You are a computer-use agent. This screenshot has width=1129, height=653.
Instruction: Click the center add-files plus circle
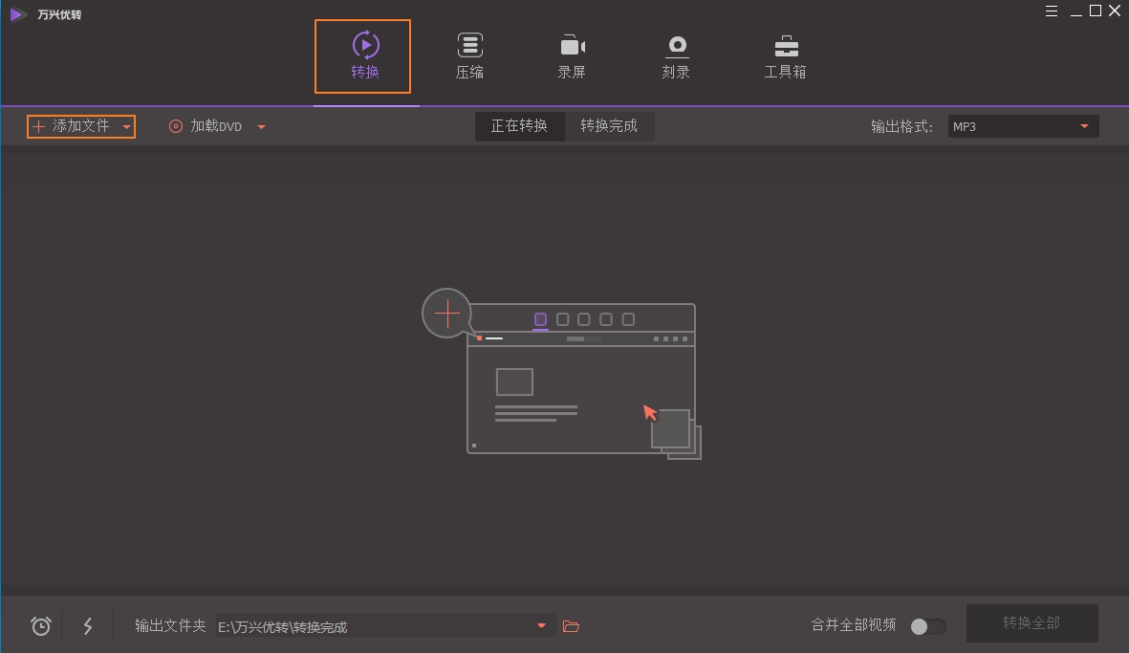coord(445,313)
